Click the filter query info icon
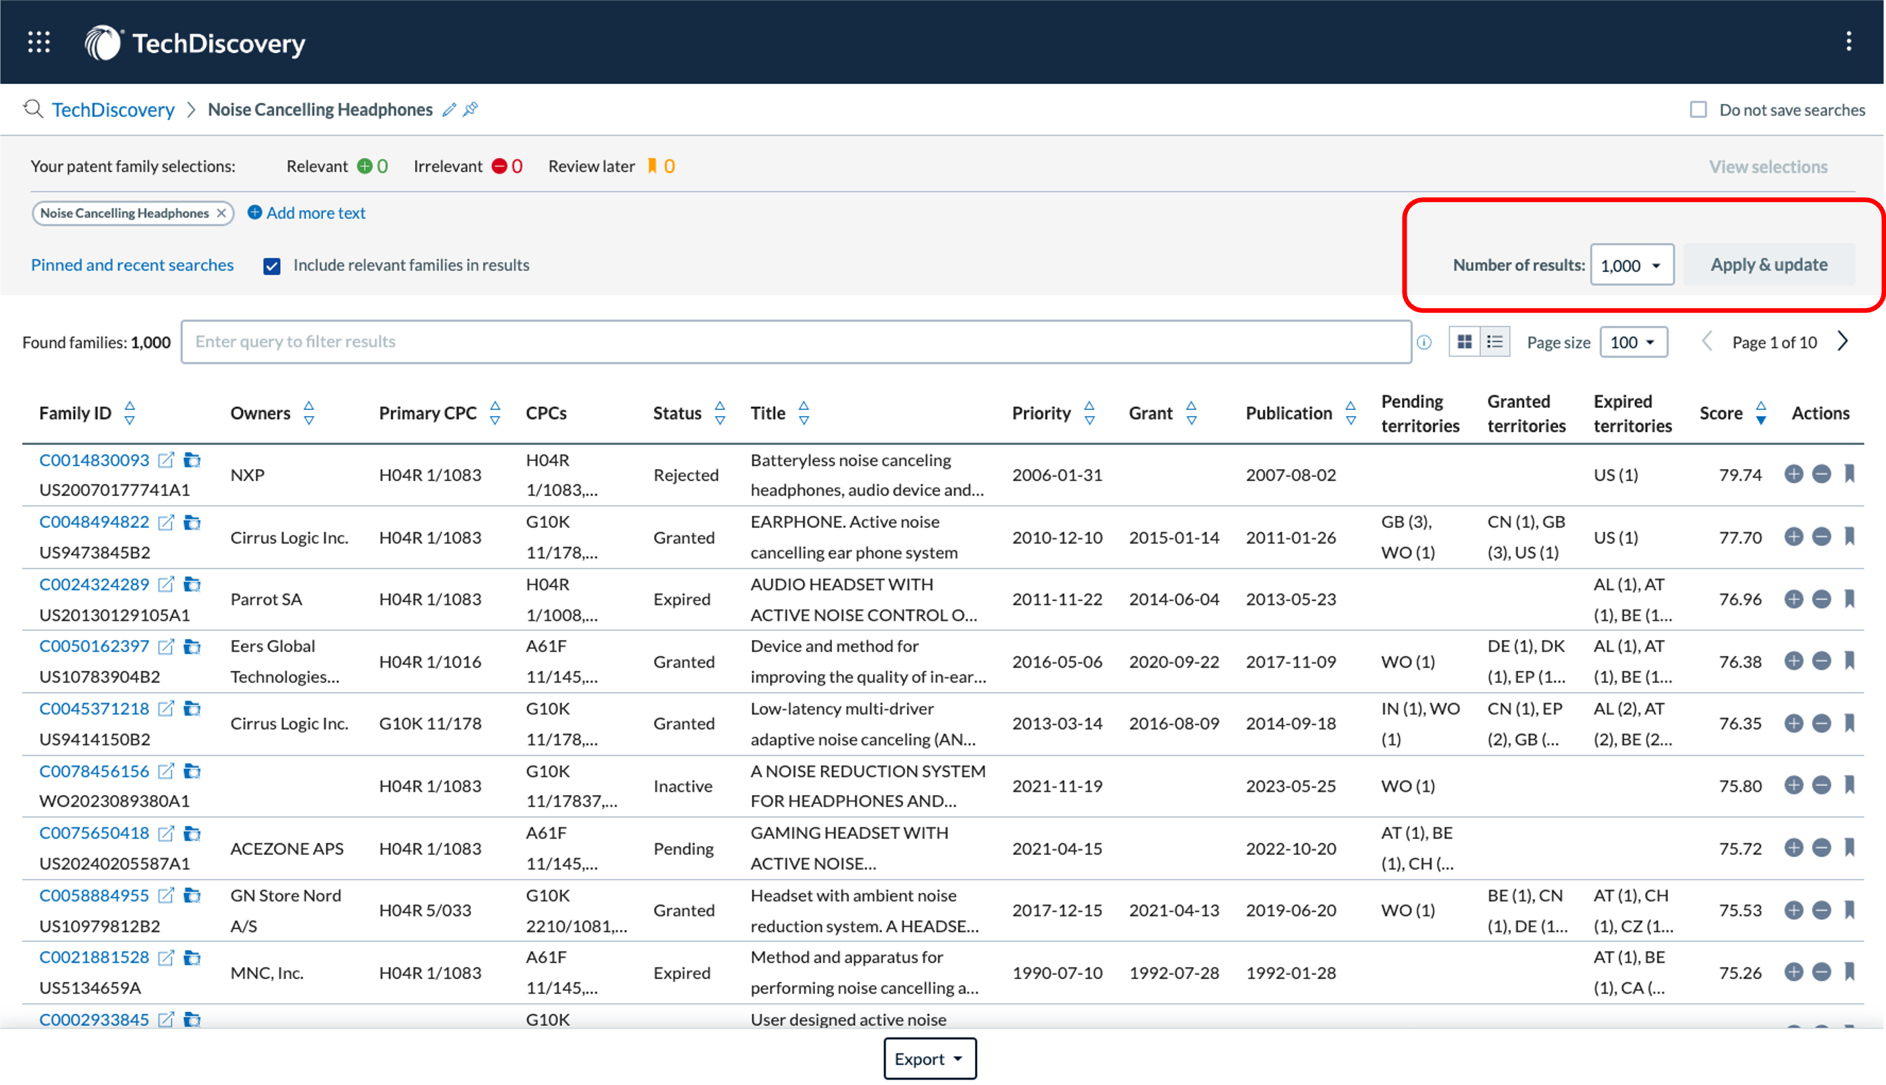This screenshot has width=1886, height=1085. tap(1424, 342)
